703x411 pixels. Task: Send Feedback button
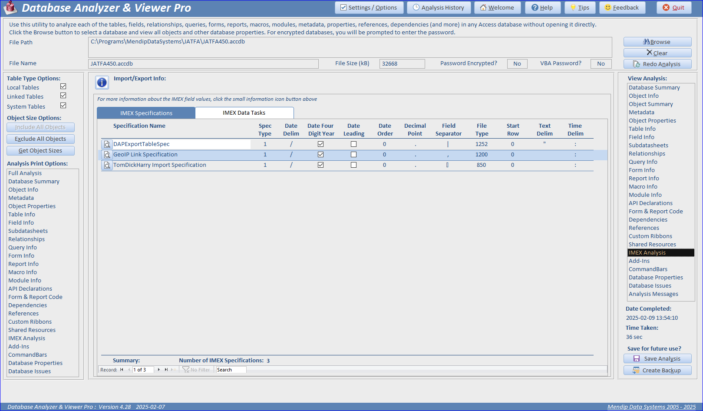622,8
